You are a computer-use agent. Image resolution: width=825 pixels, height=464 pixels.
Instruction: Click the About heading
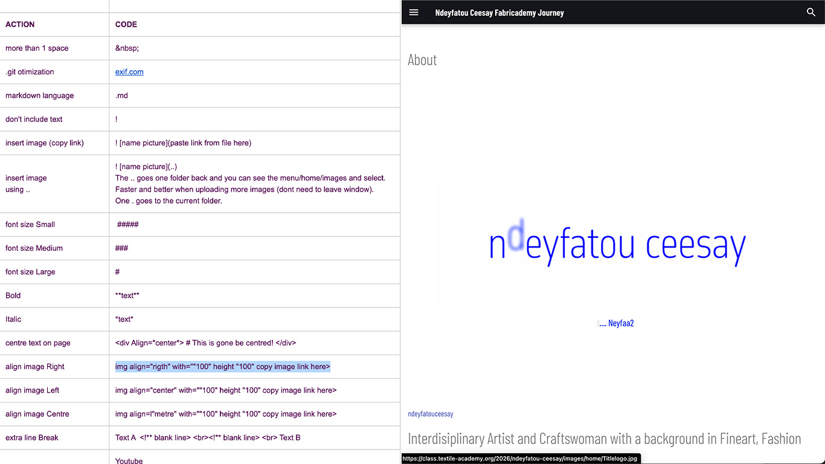point(422,60)
